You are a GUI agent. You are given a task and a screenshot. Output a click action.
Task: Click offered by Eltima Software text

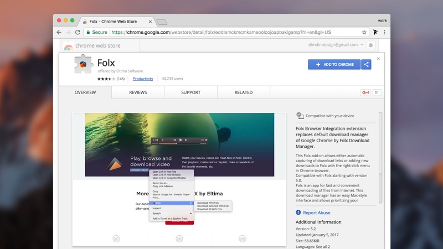tap(120, 71)
